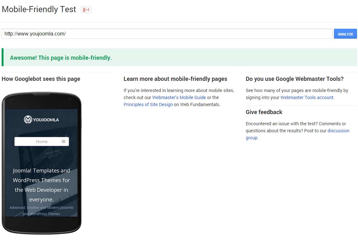The height and width of the screenshot is (240, 358).
Task: Click the Mobile-Friendly Test page title
Action: pos(39,9)
